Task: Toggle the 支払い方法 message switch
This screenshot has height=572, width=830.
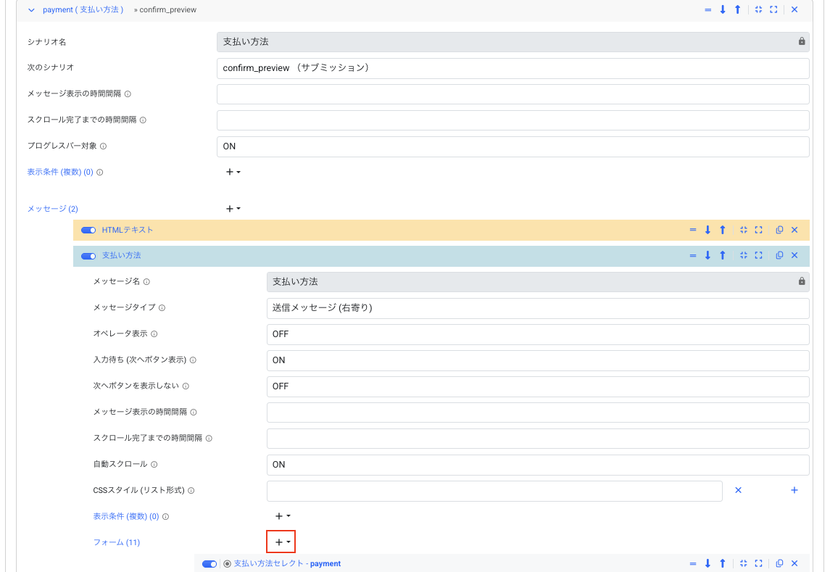Action: tap(88, 256)
